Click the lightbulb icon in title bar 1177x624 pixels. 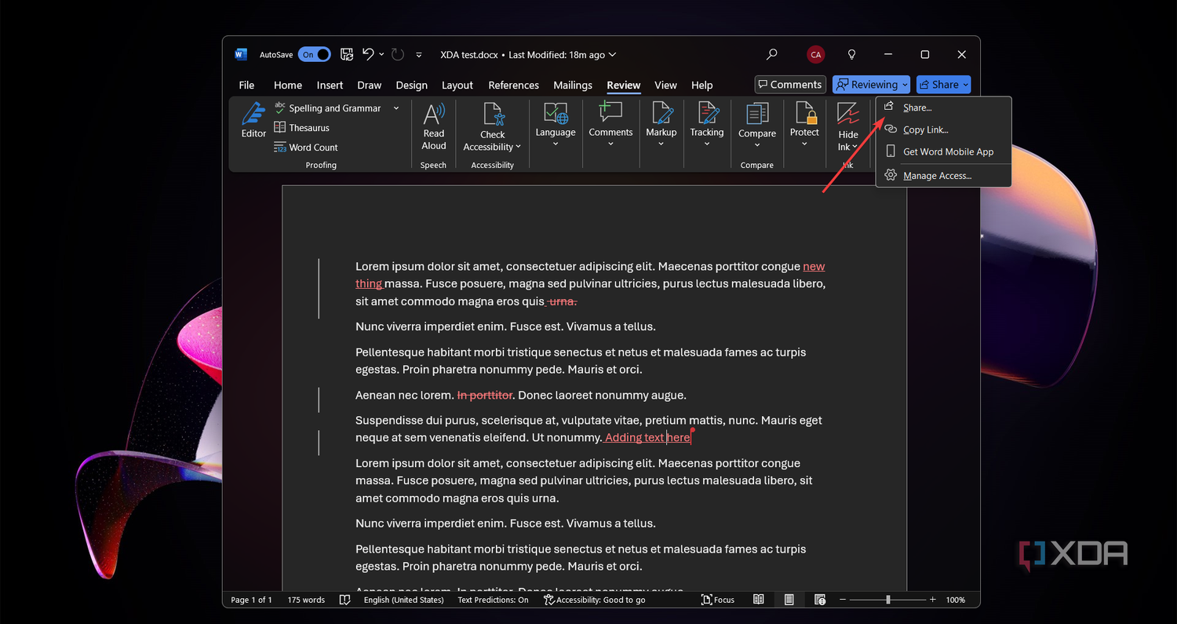coord(851,55)
